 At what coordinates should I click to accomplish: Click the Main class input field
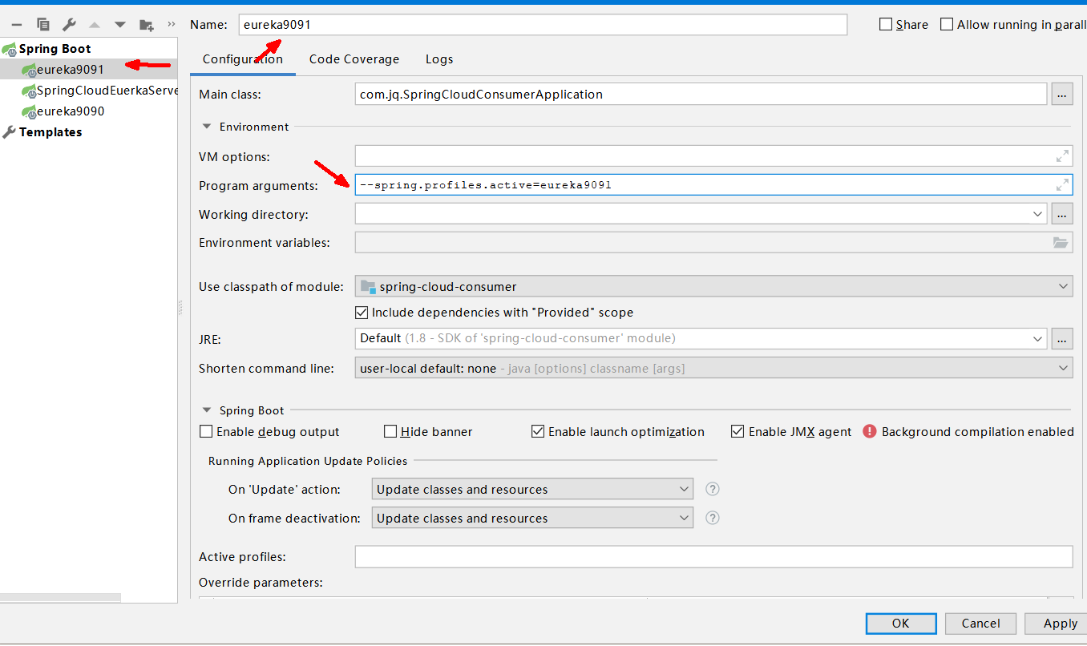pyautogui.click(x=701, y=94)
